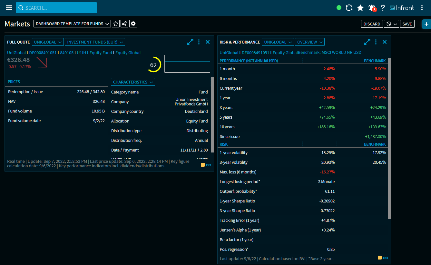The width and height of the screenshot is (431, 265).
Task: Open the Overview dropdown in Risk panel
Action: click(310, 42)
